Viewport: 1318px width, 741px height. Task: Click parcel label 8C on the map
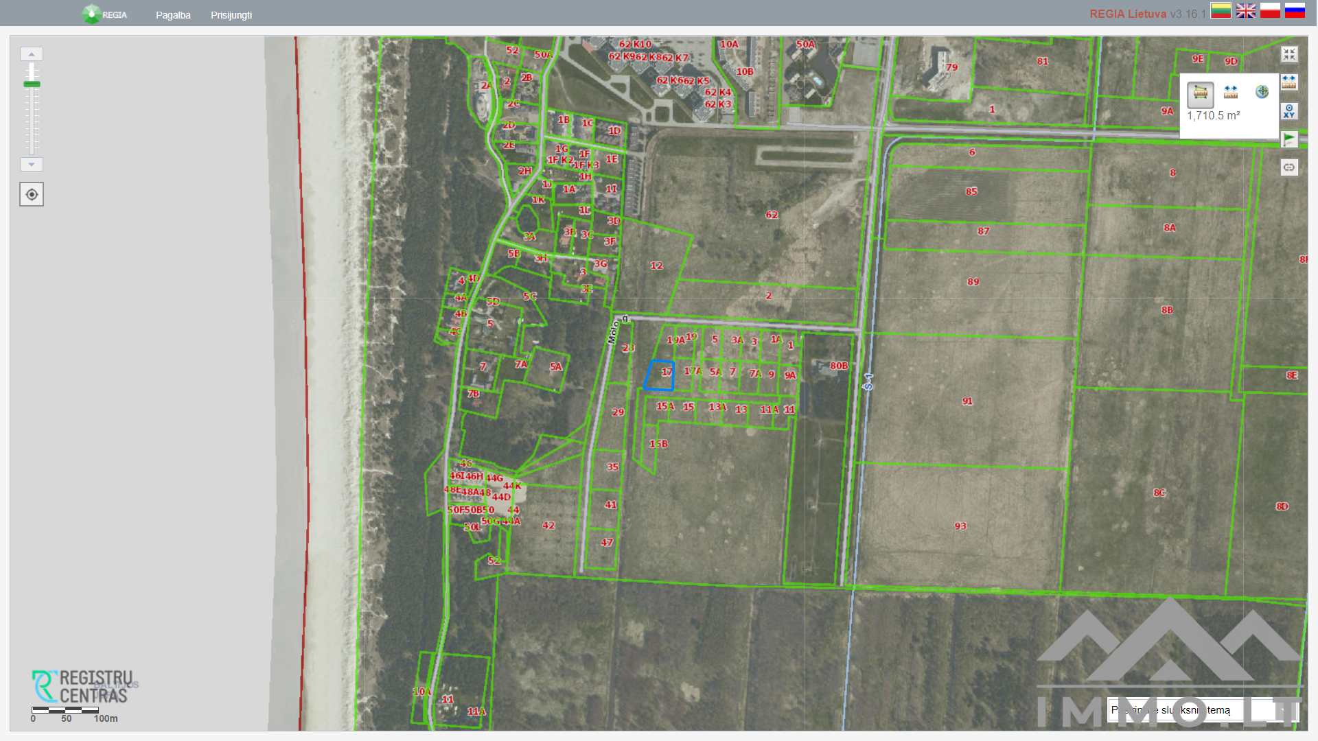click(1159, 493)
